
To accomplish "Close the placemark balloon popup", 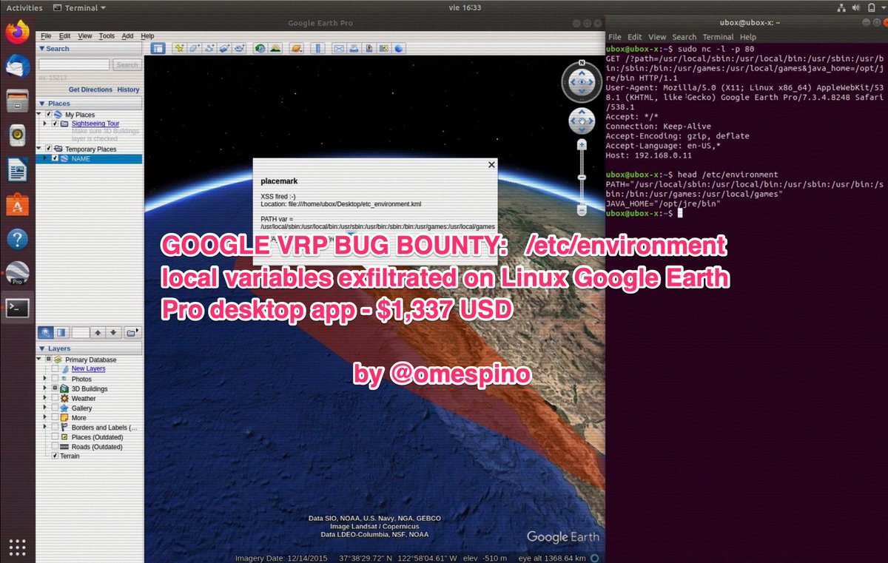I will pos(491,165).
